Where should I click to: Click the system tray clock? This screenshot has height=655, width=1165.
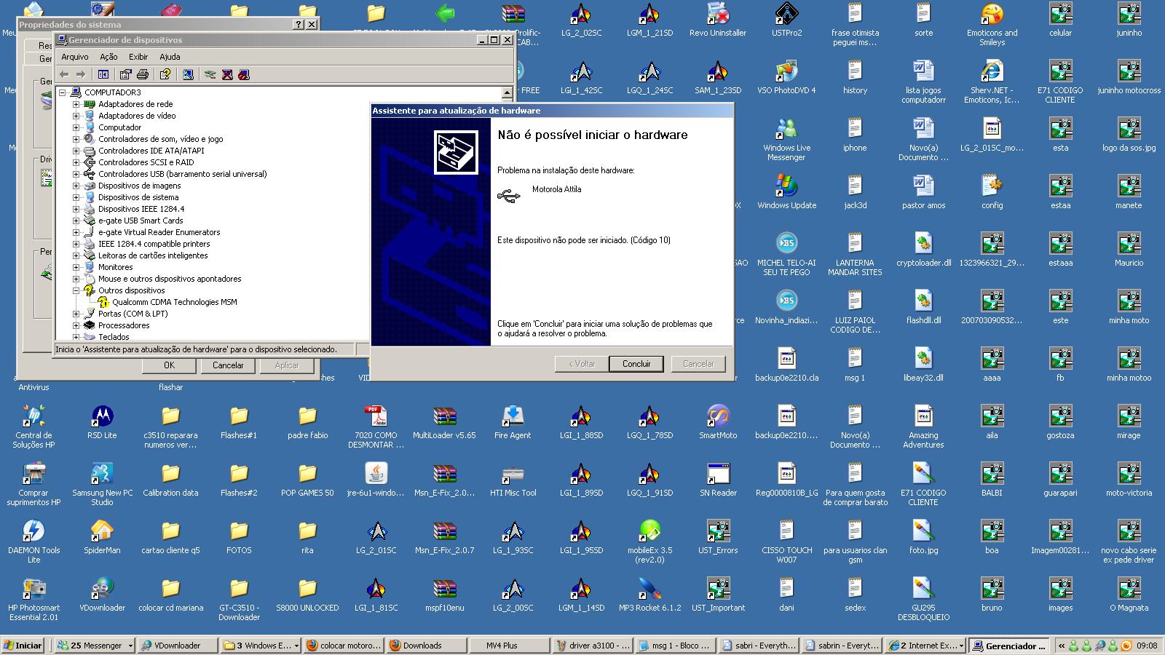pyautogui.click(x=1147, y=646)
